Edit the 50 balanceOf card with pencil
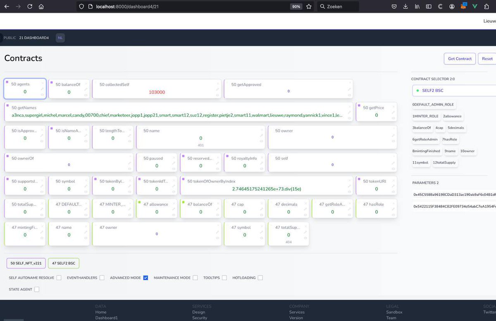Viewport: 496px width, 321px height. click(86, 89)
